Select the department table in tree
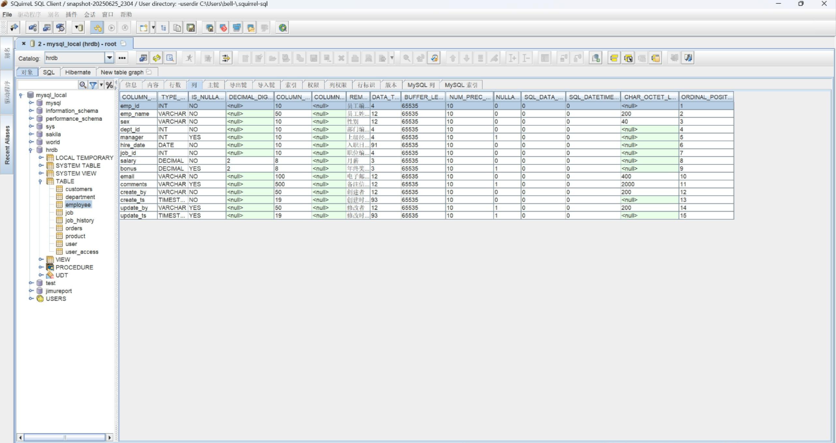The width and height of the screenshot is (836, 443). click(x=80, y=197)
